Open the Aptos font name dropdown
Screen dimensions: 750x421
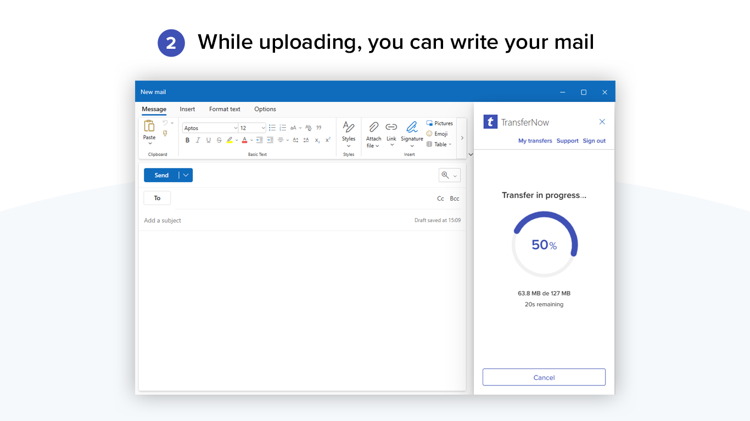pos(236,128)
